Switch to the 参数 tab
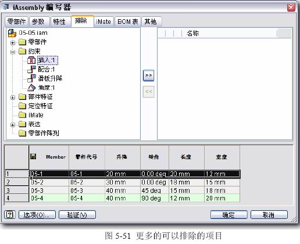The width and height of the screenshot is (300, 244). coord(38,21)
